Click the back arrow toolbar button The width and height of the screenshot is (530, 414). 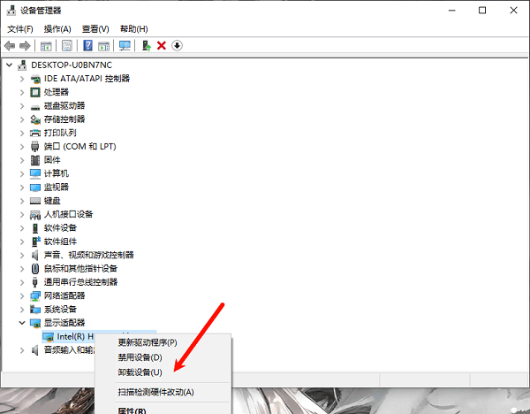[x=10, y=45]
